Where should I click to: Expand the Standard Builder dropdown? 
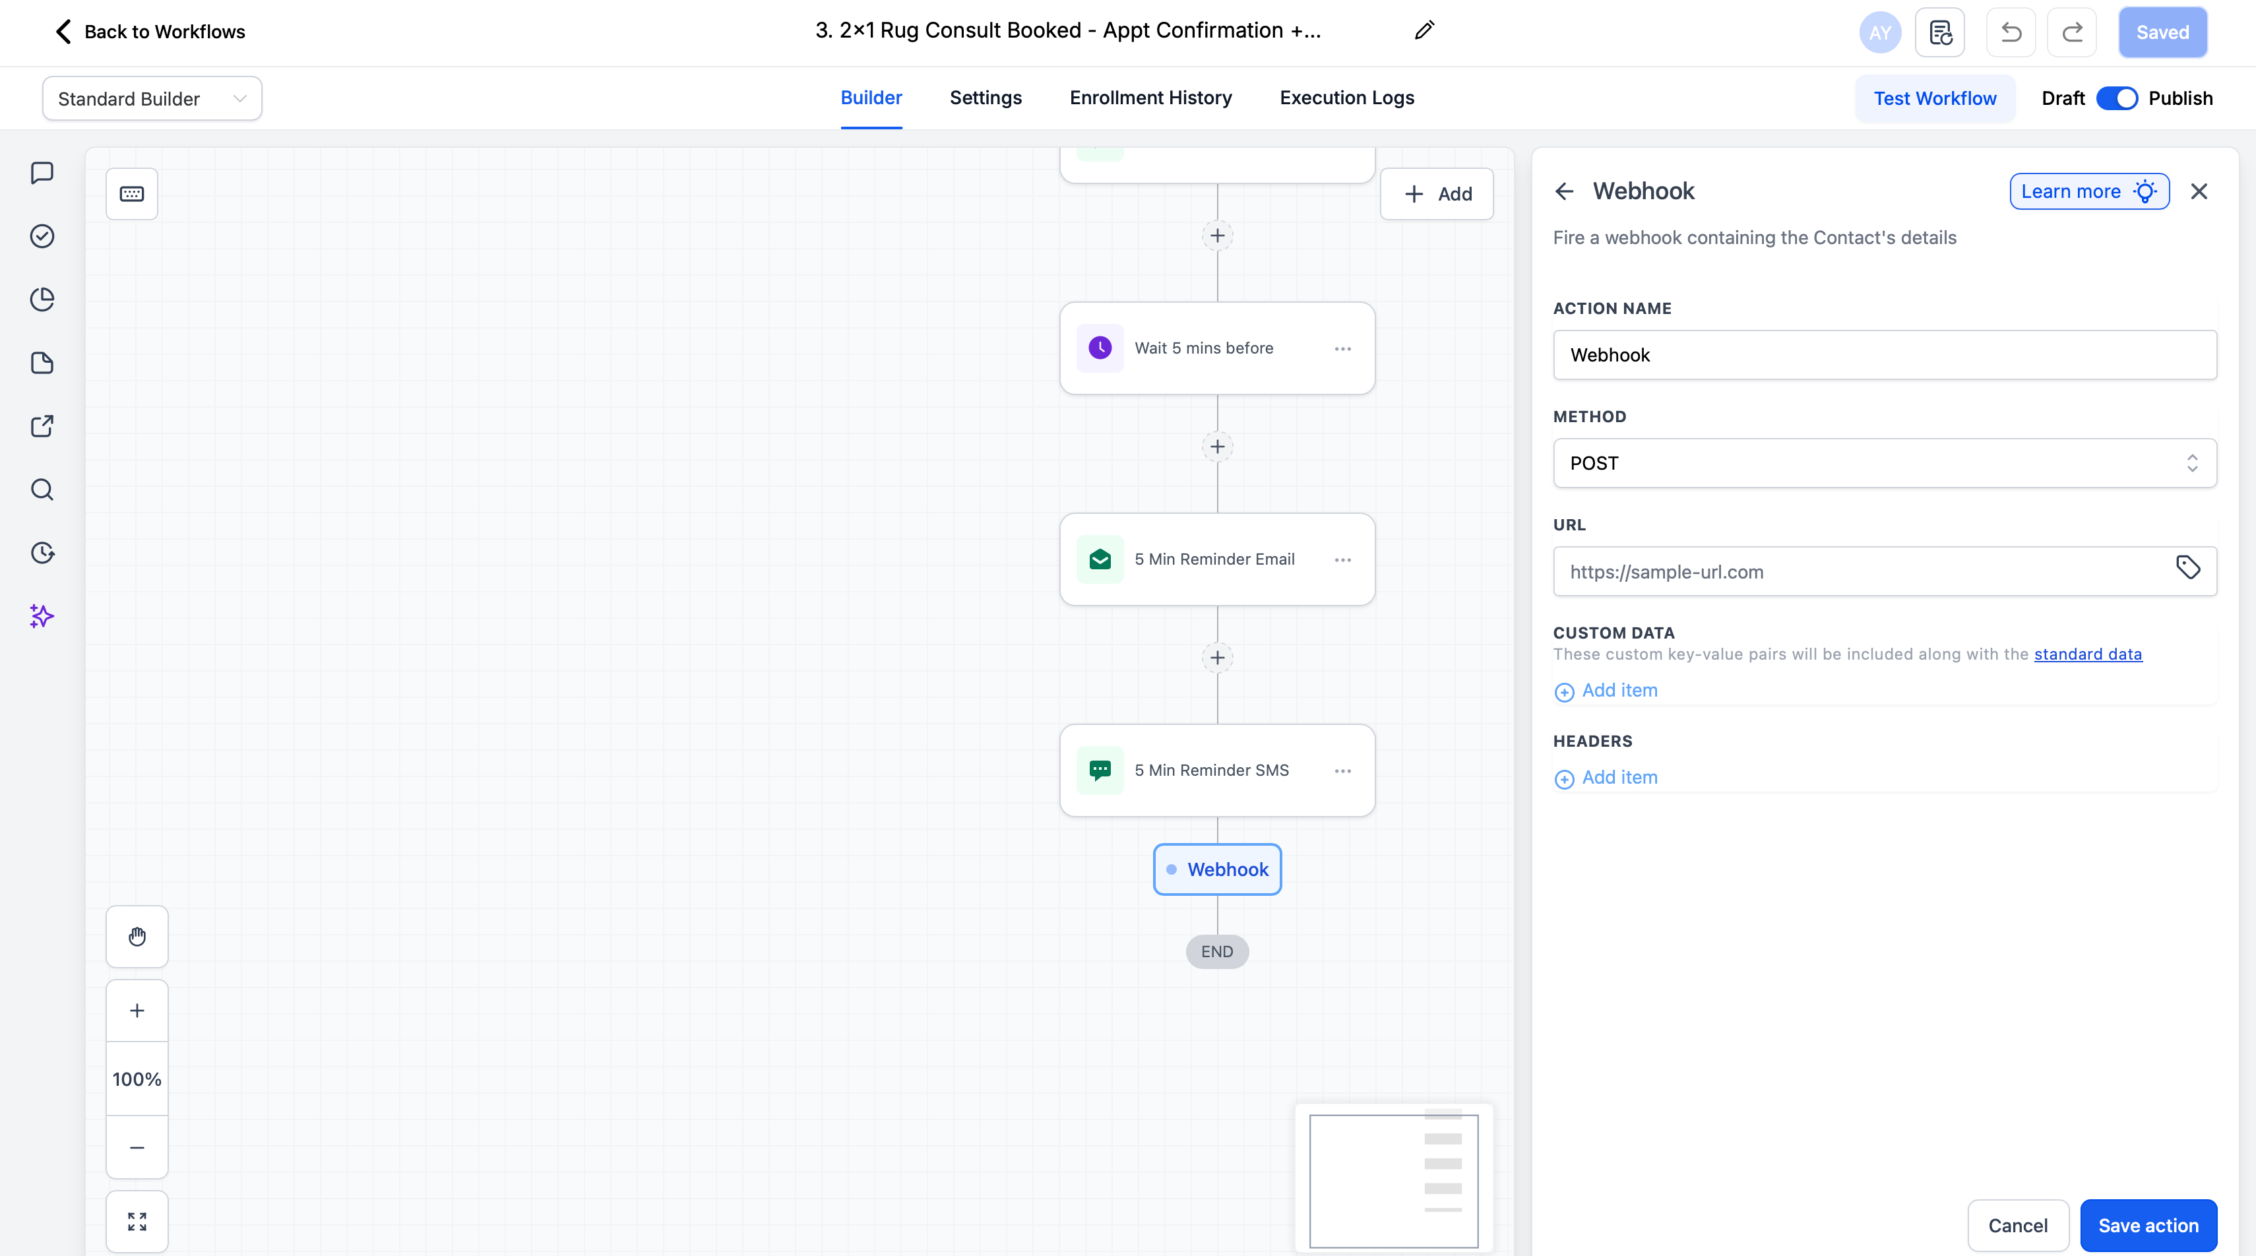[x=152, y=99]
